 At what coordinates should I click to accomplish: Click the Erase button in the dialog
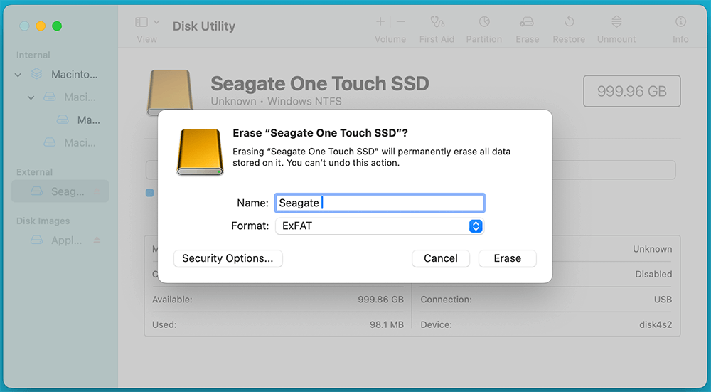[508, 258]
